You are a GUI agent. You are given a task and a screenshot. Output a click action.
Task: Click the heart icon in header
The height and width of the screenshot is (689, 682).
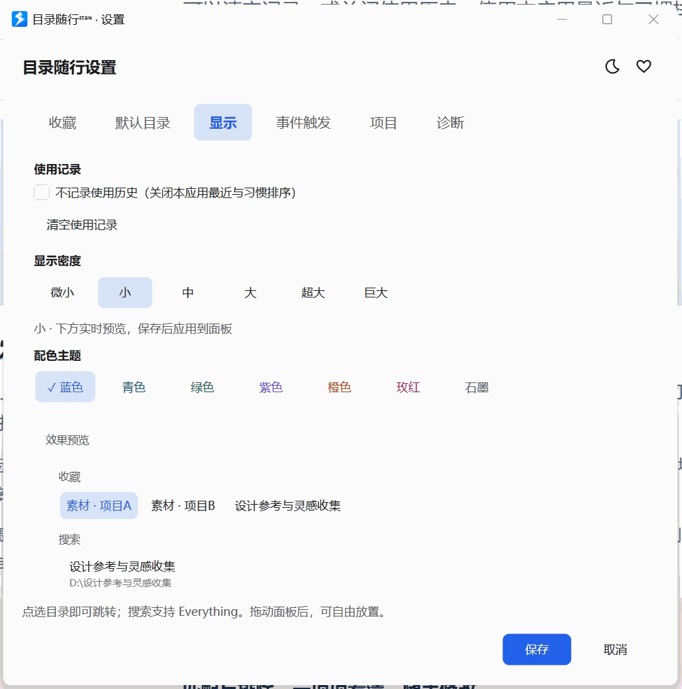(644, 67)
